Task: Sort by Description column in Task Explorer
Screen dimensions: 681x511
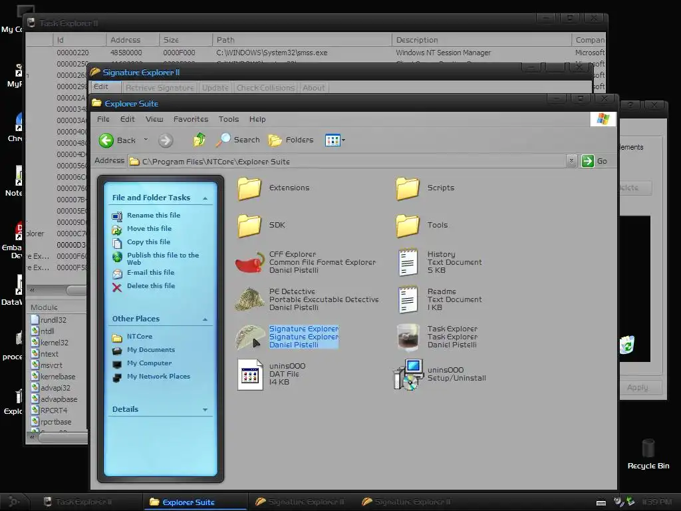Action: (x=481, y=40)
